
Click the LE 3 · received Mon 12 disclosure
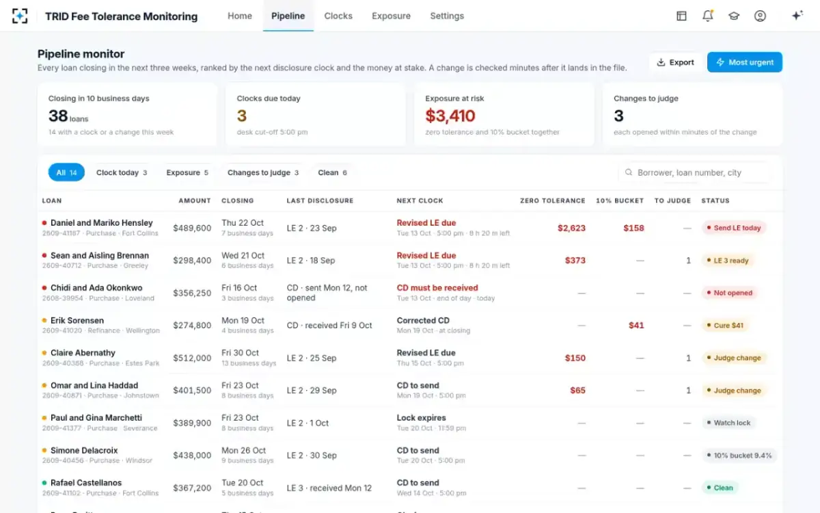[x=329, y=488]
